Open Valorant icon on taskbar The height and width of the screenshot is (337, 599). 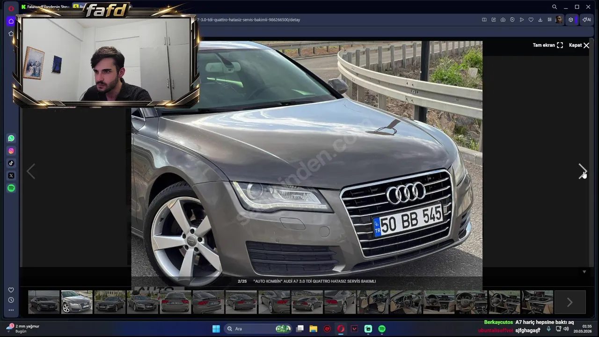[354, 329]
